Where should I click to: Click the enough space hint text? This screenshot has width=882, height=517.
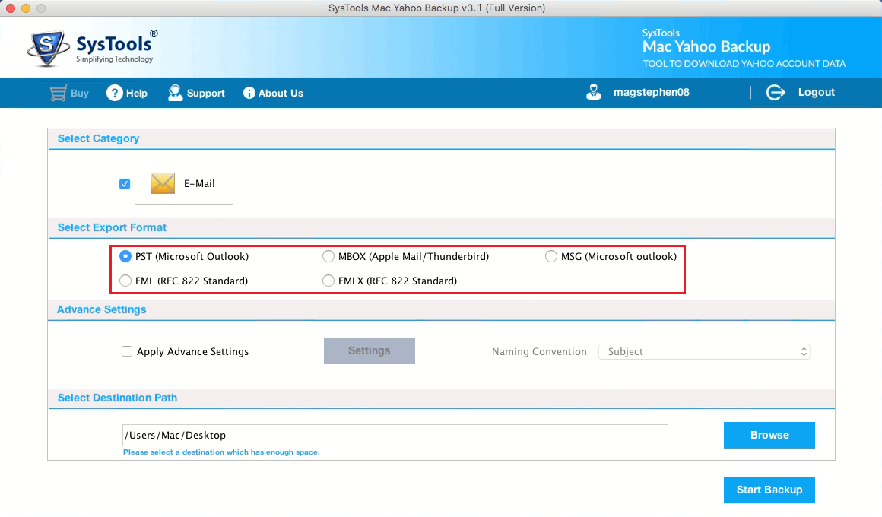pos(221,452)
